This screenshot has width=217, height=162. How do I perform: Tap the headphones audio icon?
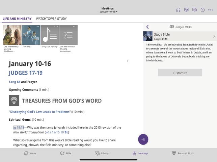(178, 10)
